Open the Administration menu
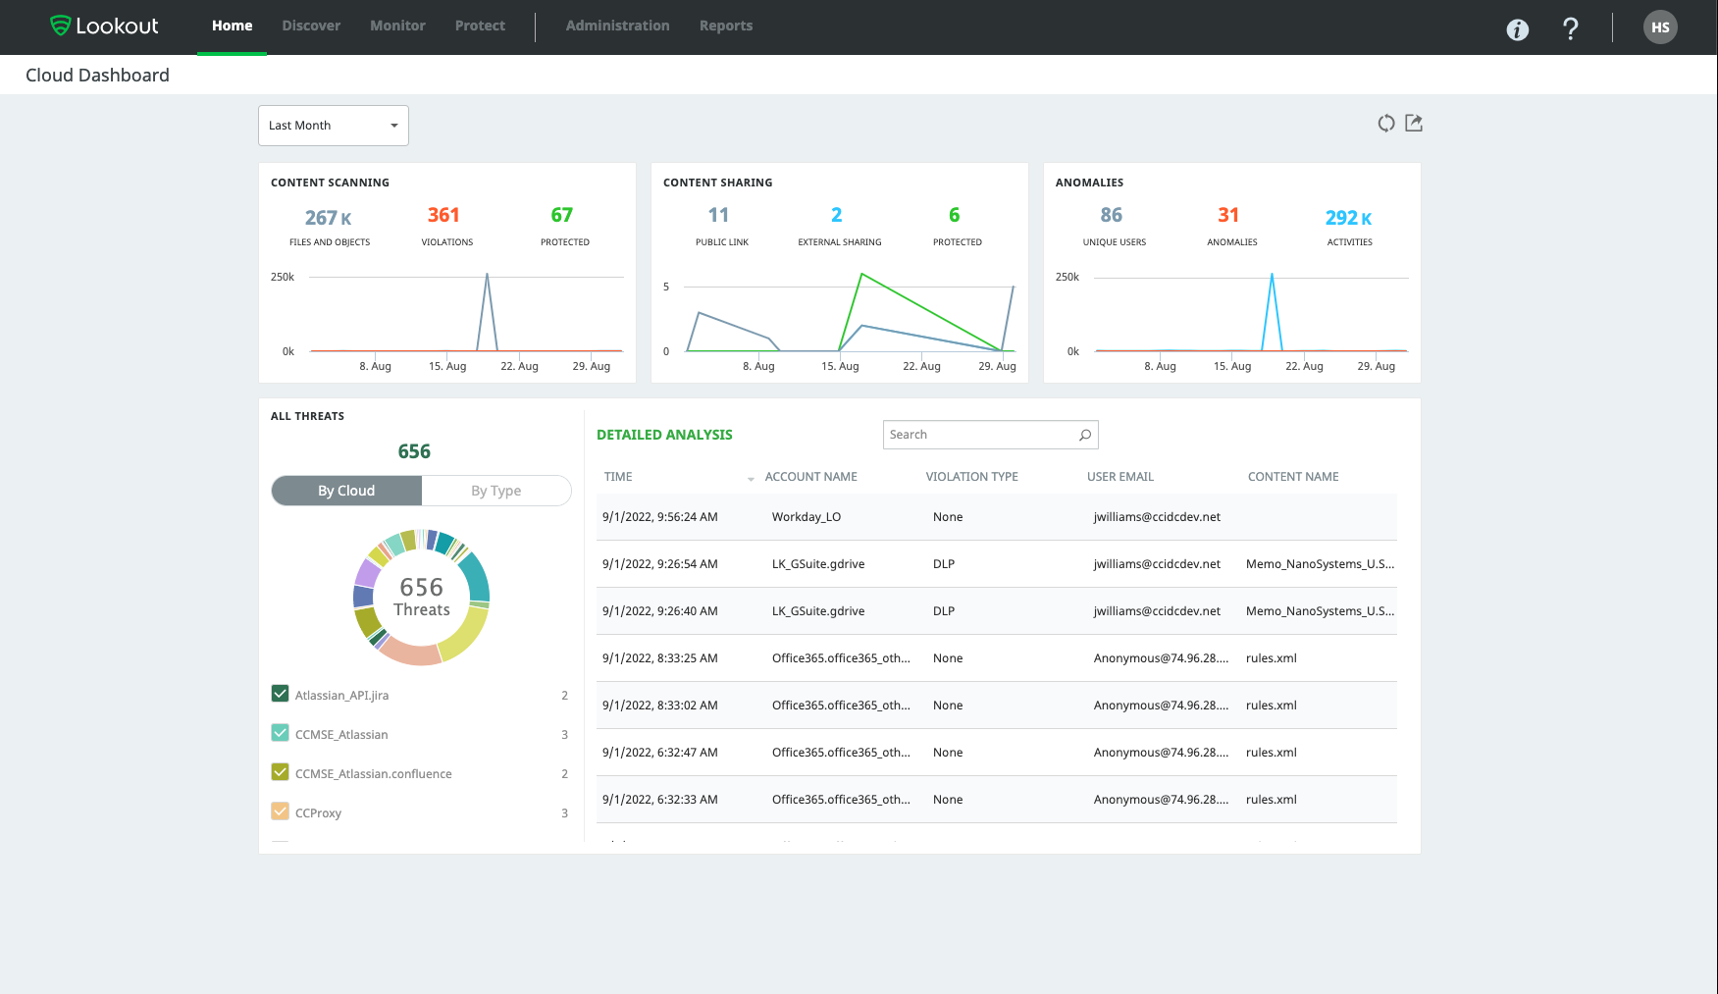 (617, 26)
